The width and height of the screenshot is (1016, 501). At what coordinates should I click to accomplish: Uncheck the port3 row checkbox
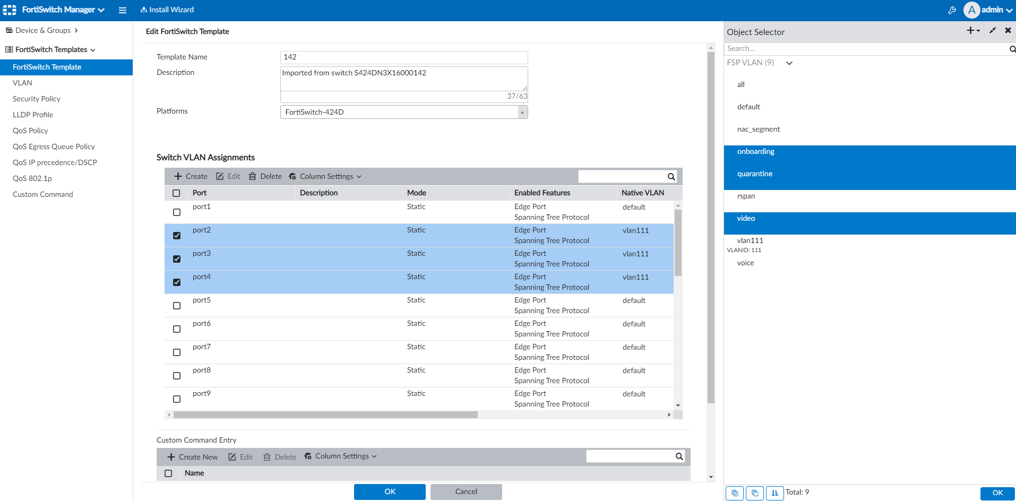point(177,259)
